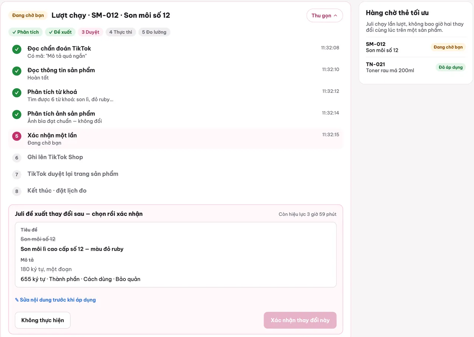Select the Kết thúc · đặt lịch đo step

(176, 191)
